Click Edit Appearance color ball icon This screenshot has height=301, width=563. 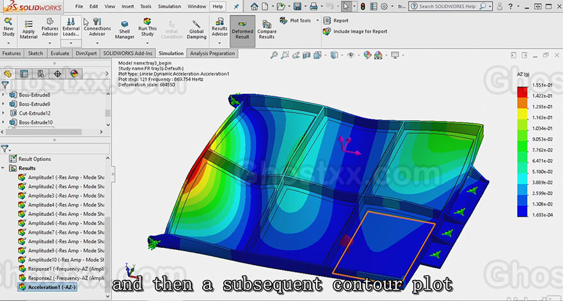[367, 55]
